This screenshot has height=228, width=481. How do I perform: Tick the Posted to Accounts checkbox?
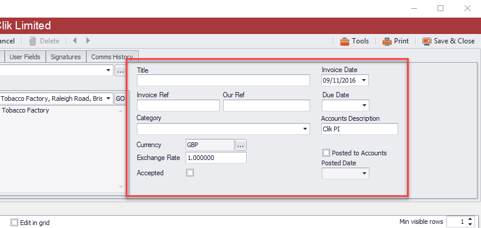click(x=327, y=153)
